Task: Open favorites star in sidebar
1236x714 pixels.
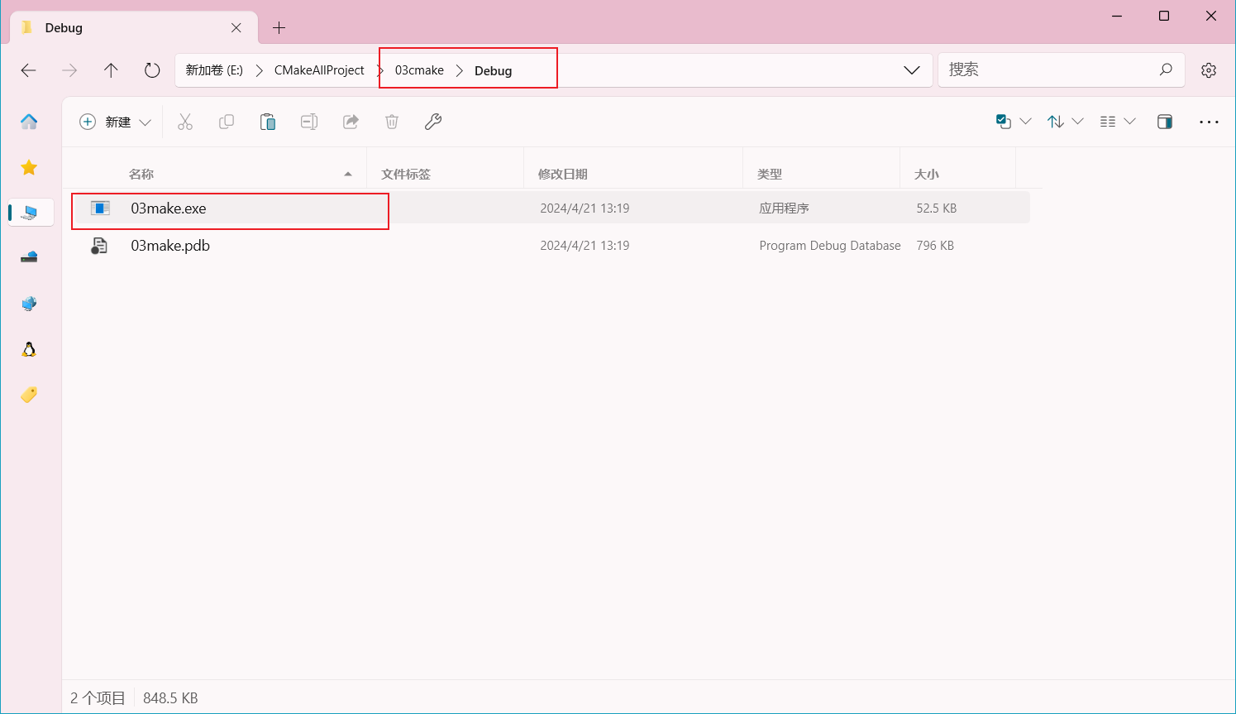Action: tap(29, 168)
